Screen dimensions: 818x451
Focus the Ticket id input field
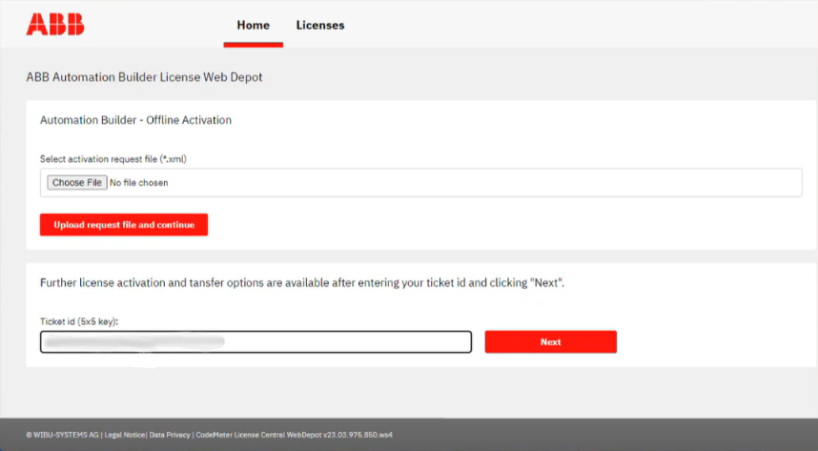click(256, 342)
